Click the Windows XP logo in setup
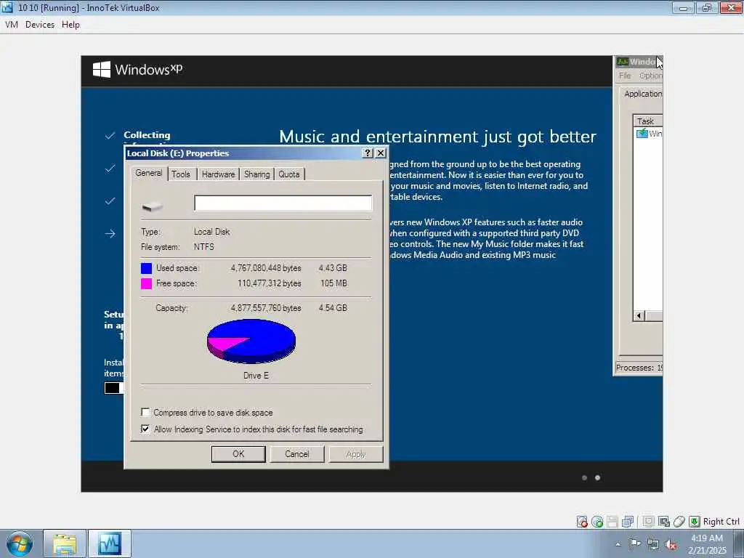The height and width of the screenshot is (558, 744). click(x=102, y=70)
